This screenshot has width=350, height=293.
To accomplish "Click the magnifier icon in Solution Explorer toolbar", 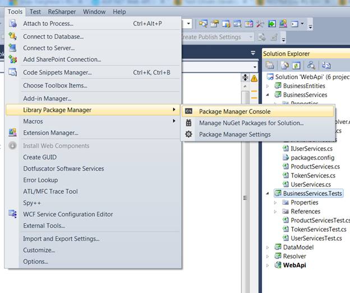I will 311,66.
